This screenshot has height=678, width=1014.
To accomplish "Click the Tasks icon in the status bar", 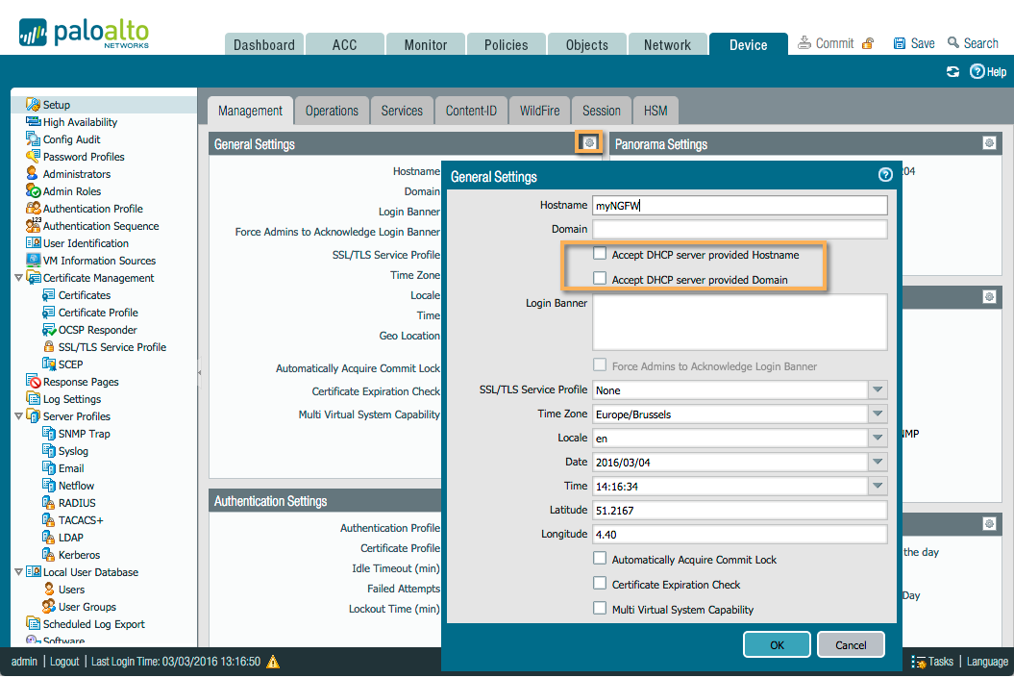I will 918,662.
